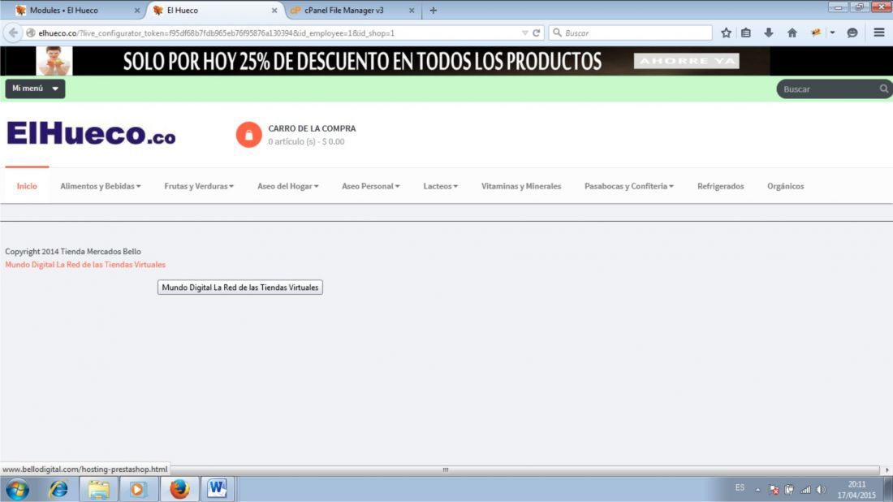This screenshot has height=502, width=893.
Task: Open Vitaminas y Minerales category
Action: [x=521, y=186]
